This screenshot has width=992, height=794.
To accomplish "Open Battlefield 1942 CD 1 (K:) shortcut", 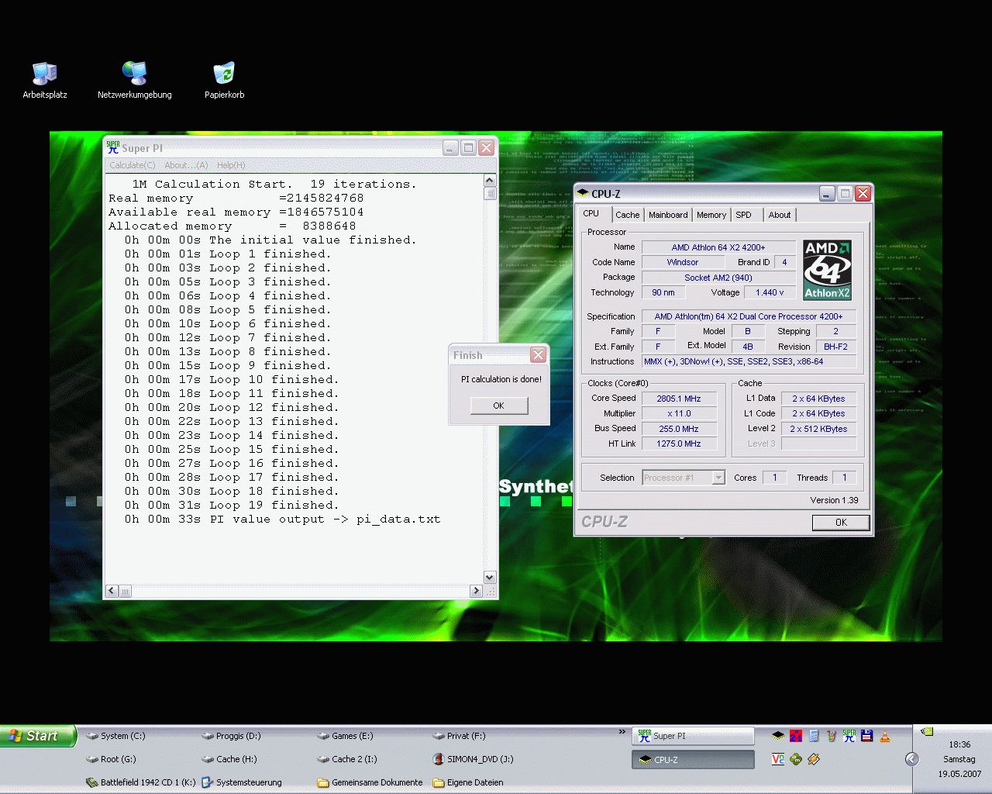I will click(141, 782).
